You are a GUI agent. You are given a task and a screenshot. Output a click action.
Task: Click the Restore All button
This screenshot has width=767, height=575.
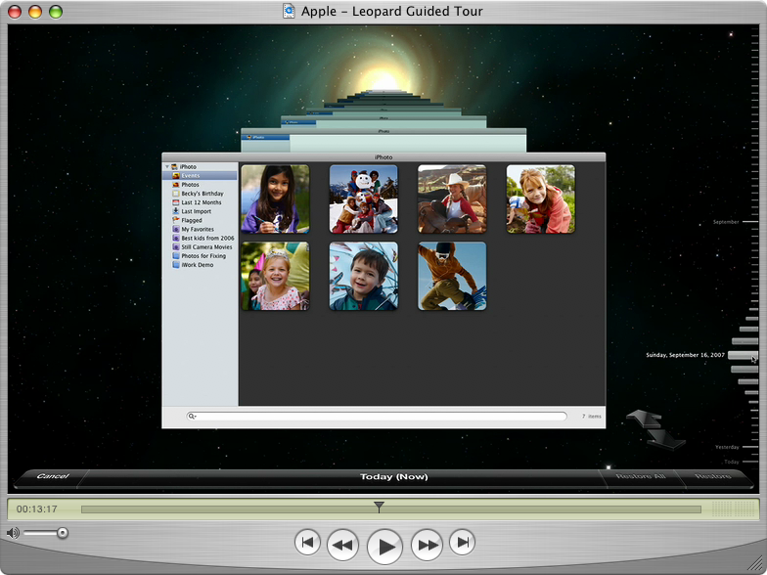(640, 476)
